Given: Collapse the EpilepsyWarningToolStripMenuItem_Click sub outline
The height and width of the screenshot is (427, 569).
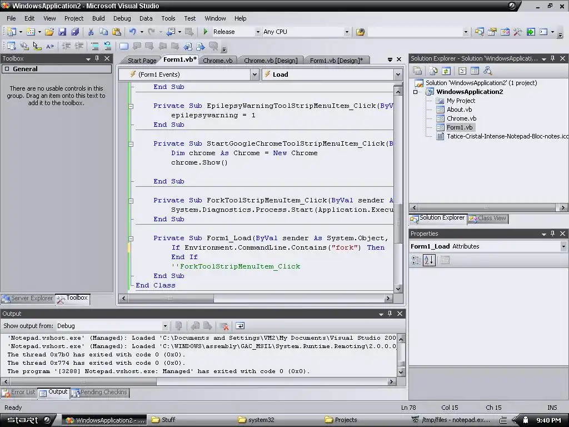Looking at the screenshot, I should tap(131, 106).
